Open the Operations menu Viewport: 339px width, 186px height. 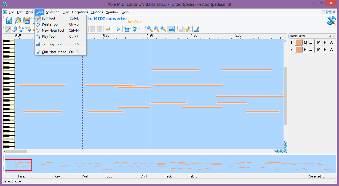80,12
